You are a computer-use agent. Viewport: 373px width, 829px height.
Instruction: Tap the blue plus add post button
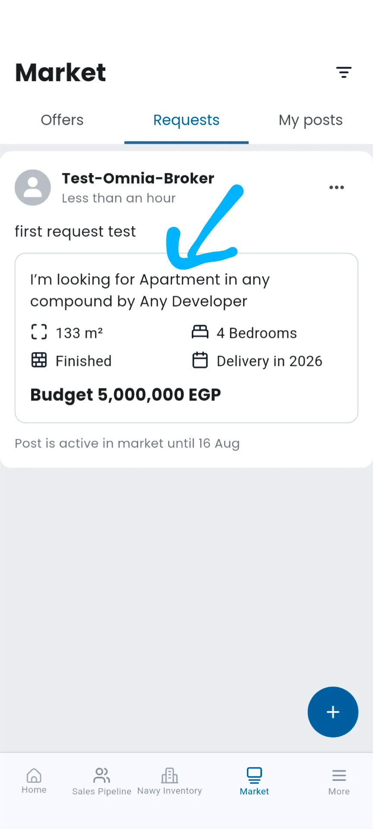(x=333, y=712)
